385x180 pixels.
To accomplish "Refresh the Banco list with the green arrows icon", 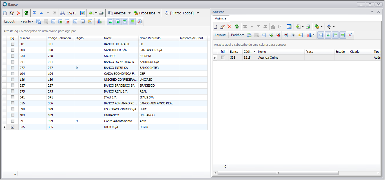I will point(26,13).
